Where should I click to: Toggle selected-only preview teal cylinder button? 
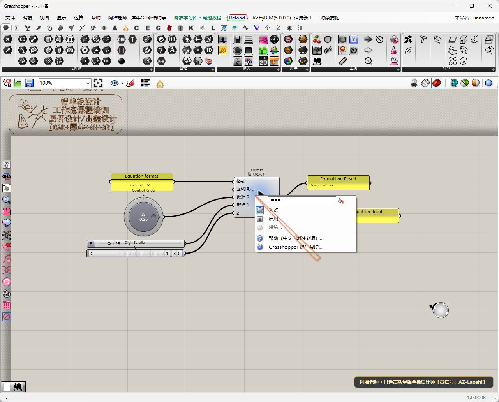click(454, 83)
